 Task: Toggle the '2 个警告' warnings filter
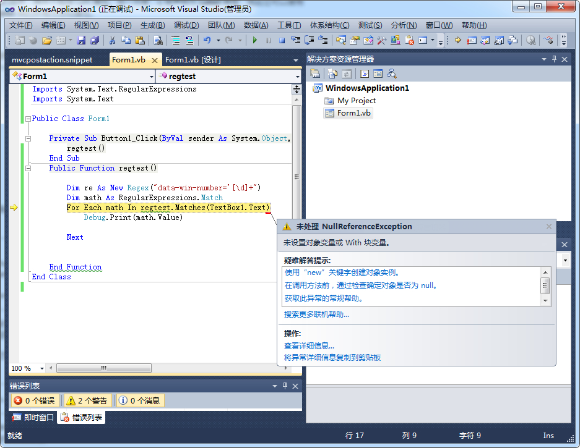coord(87,400)
